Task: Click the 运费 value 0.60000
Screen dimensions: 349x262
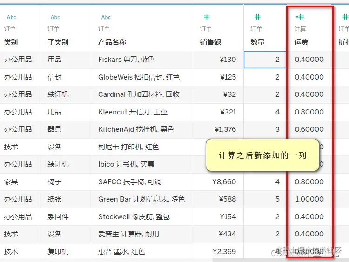Action: click(309, 129)
